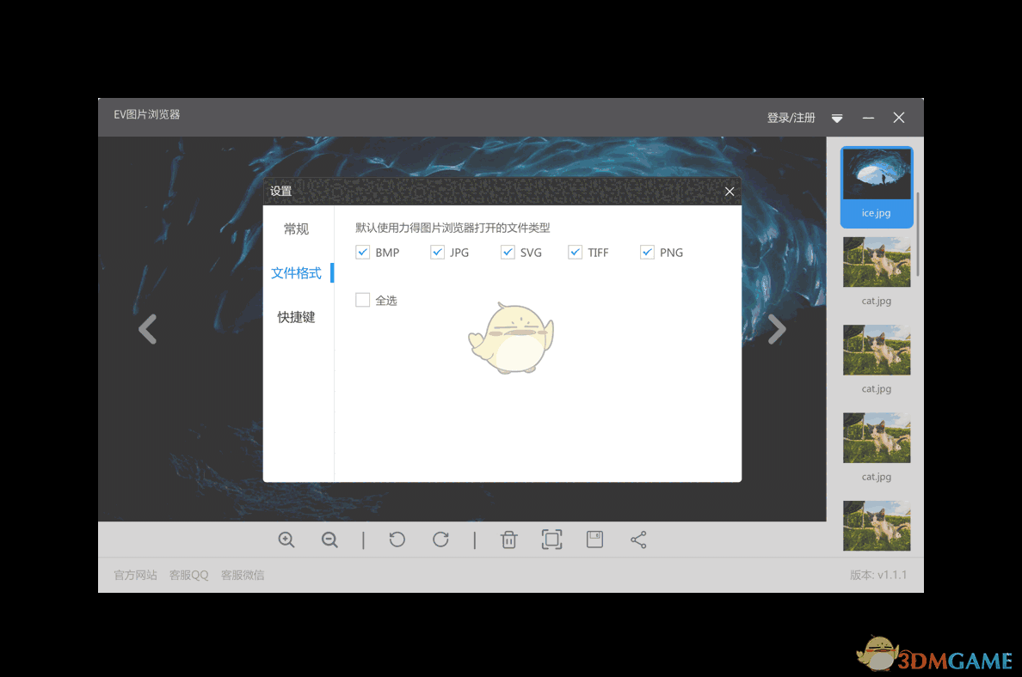Uncheck the JPG file type checkbox

[437, 253]
